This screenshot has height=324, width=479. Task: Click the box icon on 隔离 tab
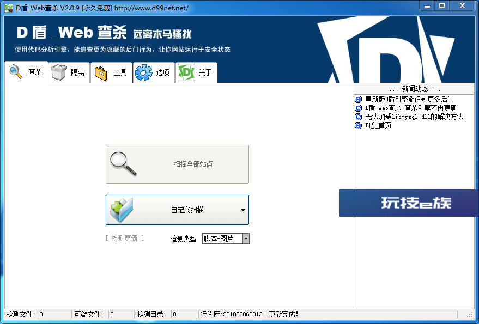(59, 72)
